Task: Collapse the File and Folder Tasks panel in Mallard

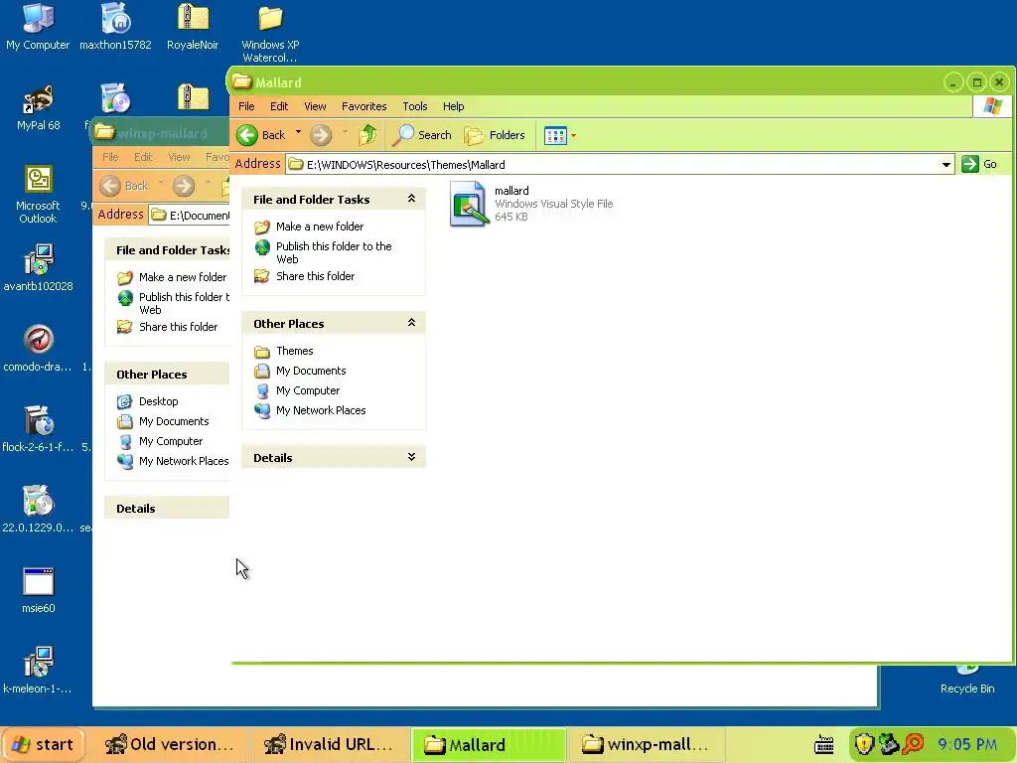Action: (x=411, y=199)
